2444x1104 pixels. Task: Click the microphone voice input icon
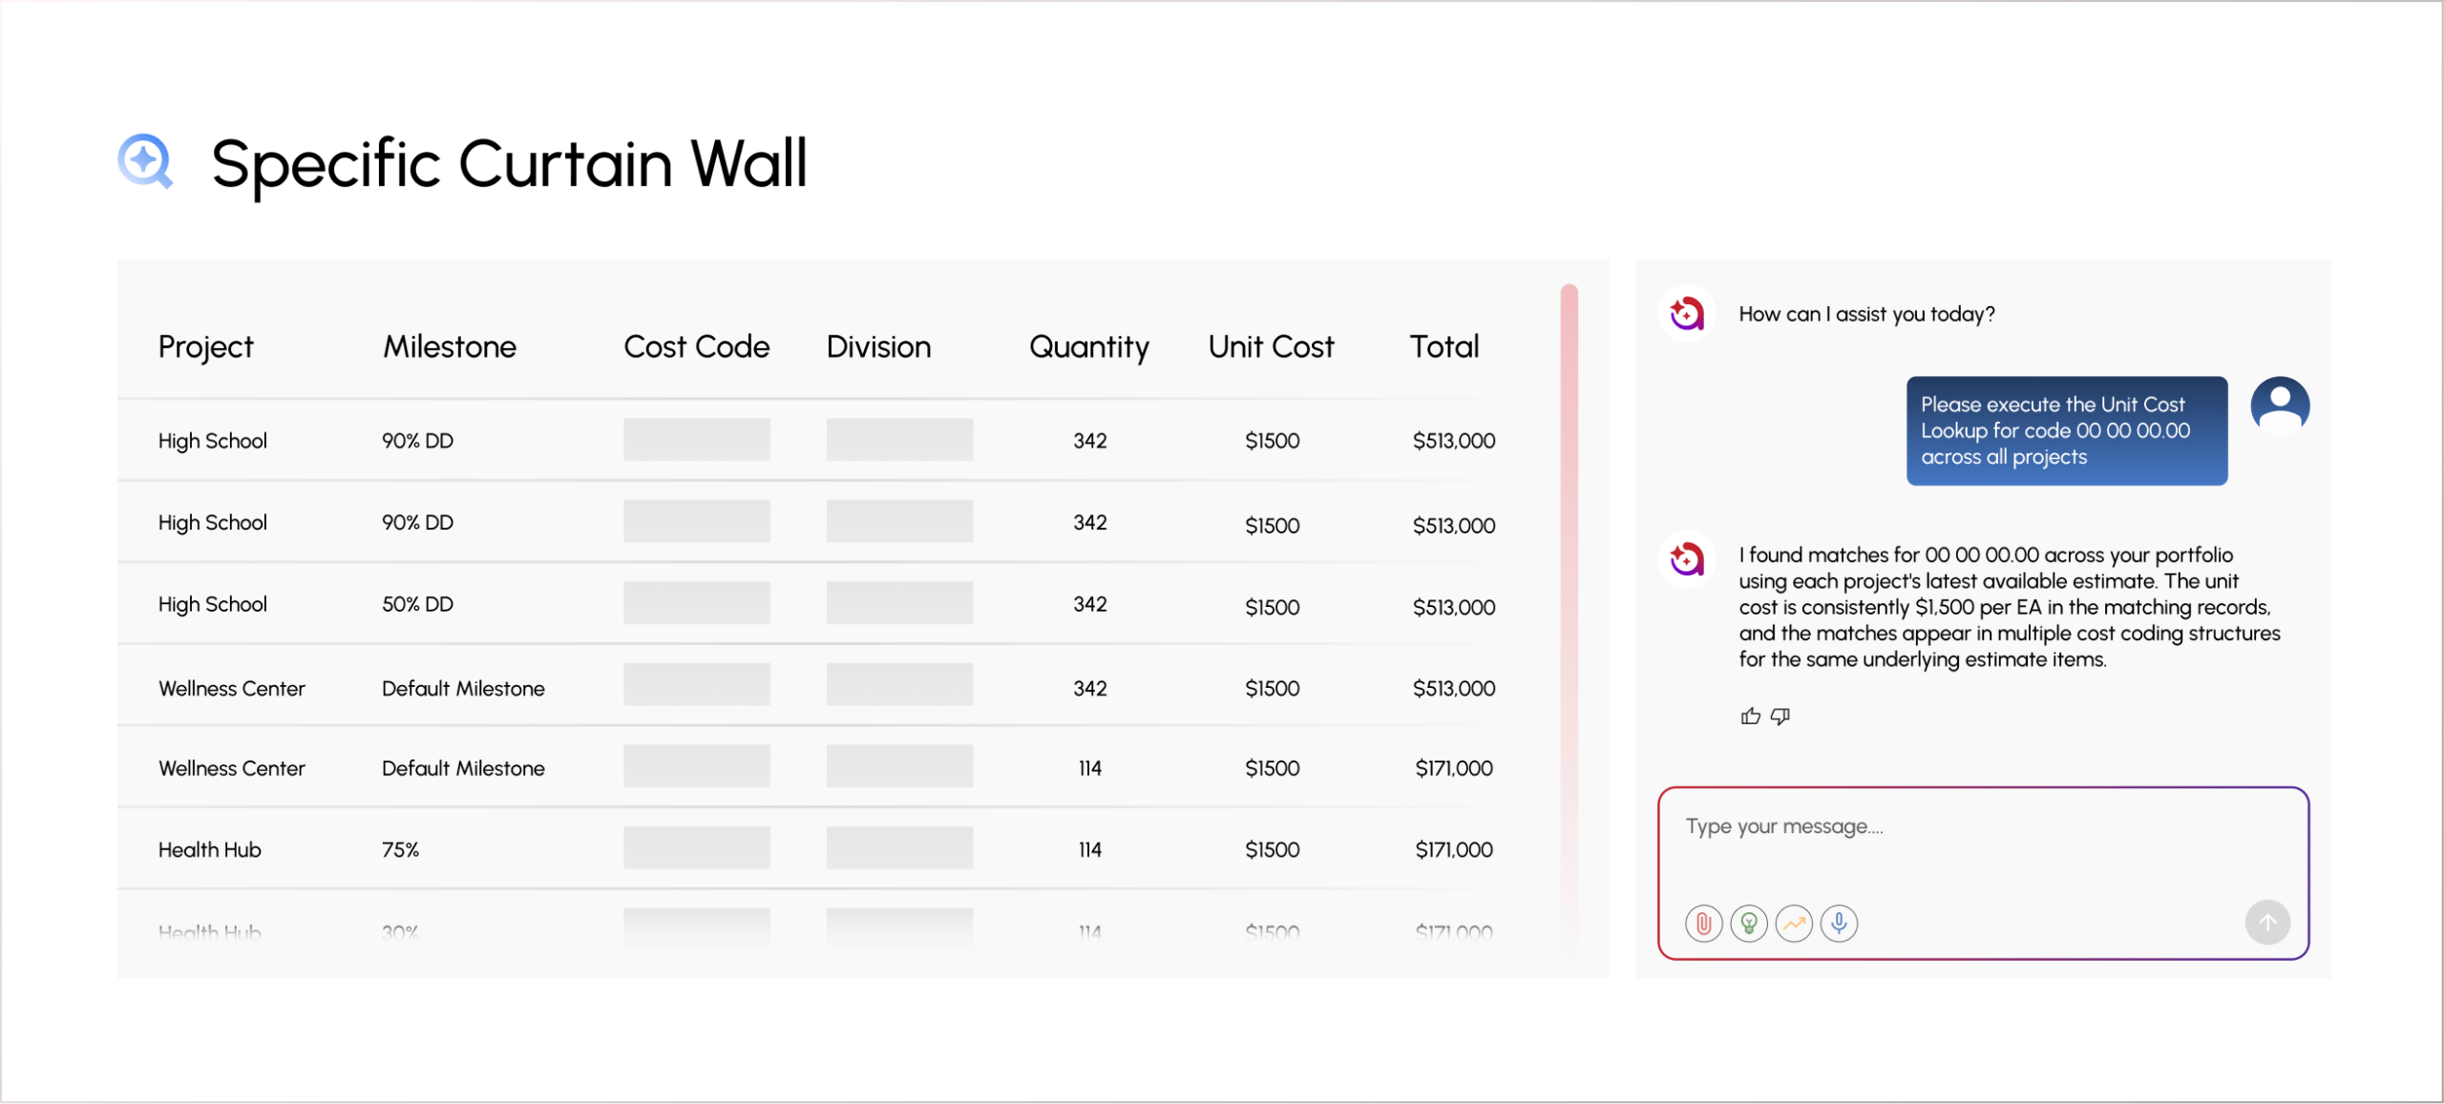[1839, 923]
